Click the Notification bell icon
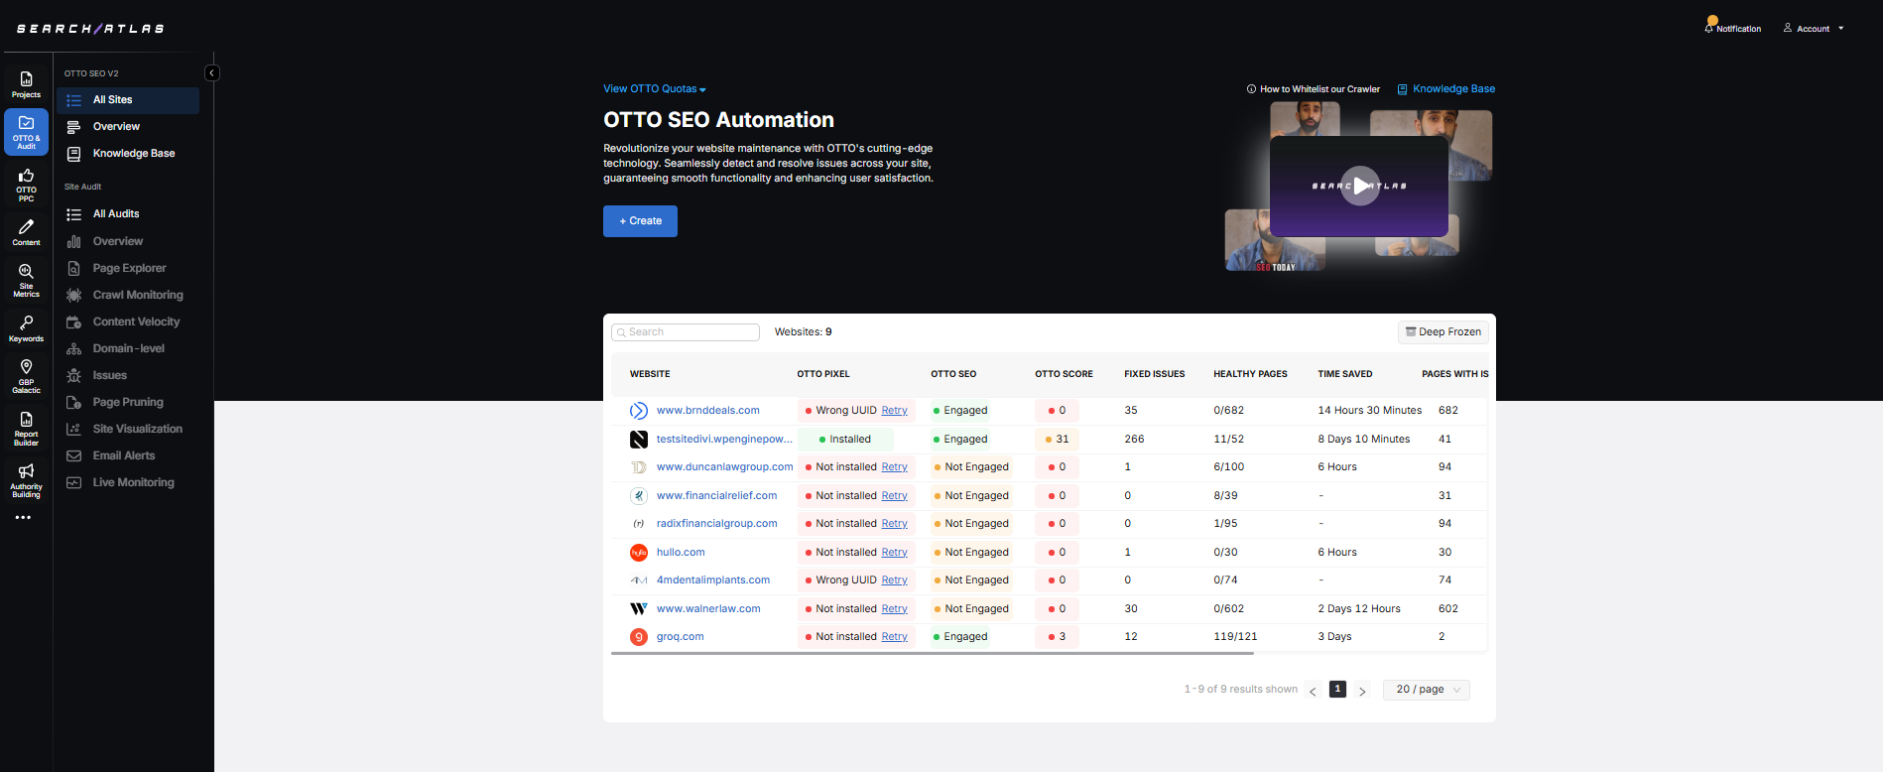The height and width of the screenshot is (772, 1883). 1709,27
